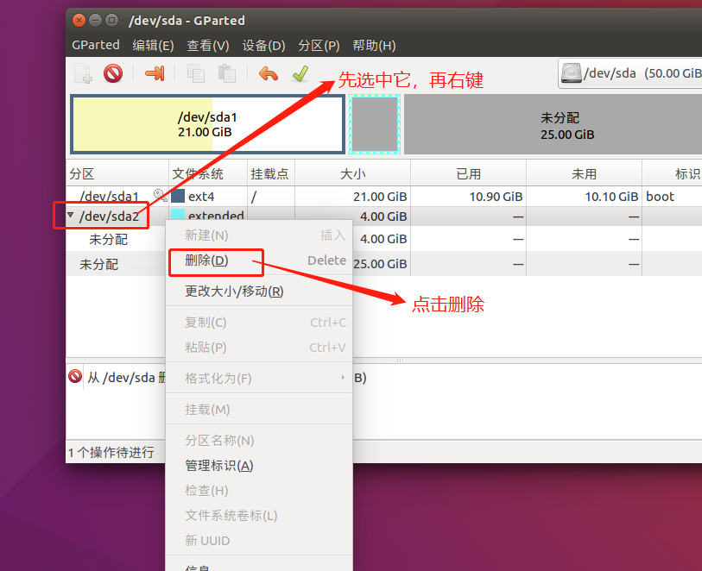Open the 编辑(E) menu
Viewport: 702px width, 571px height.
click(x=153, y=45)
